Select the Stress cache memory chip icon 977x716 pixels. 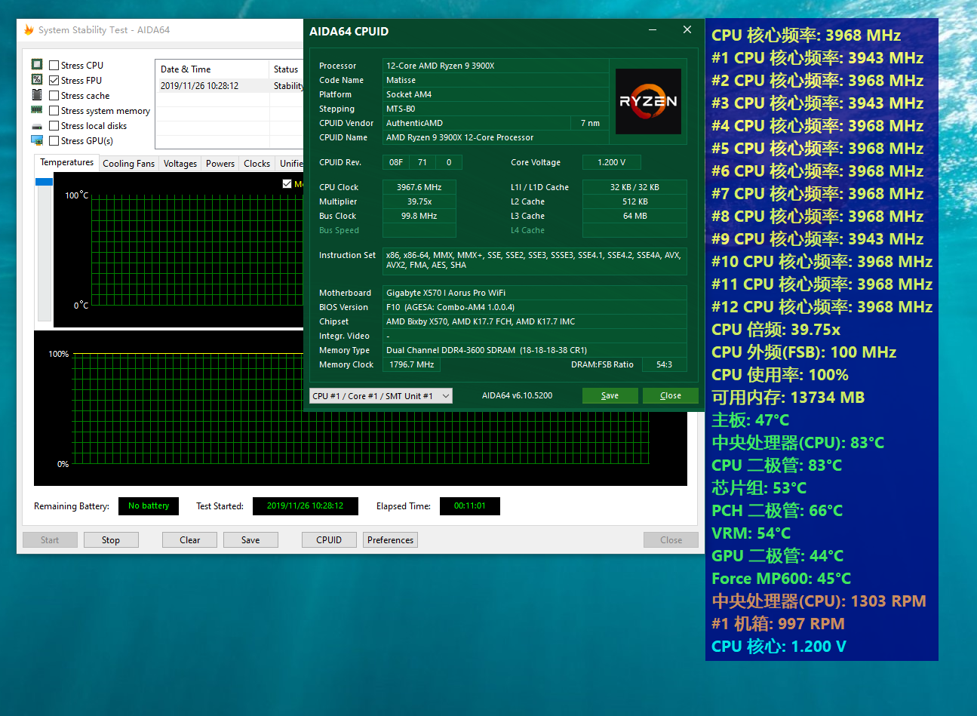click(36, 95)
